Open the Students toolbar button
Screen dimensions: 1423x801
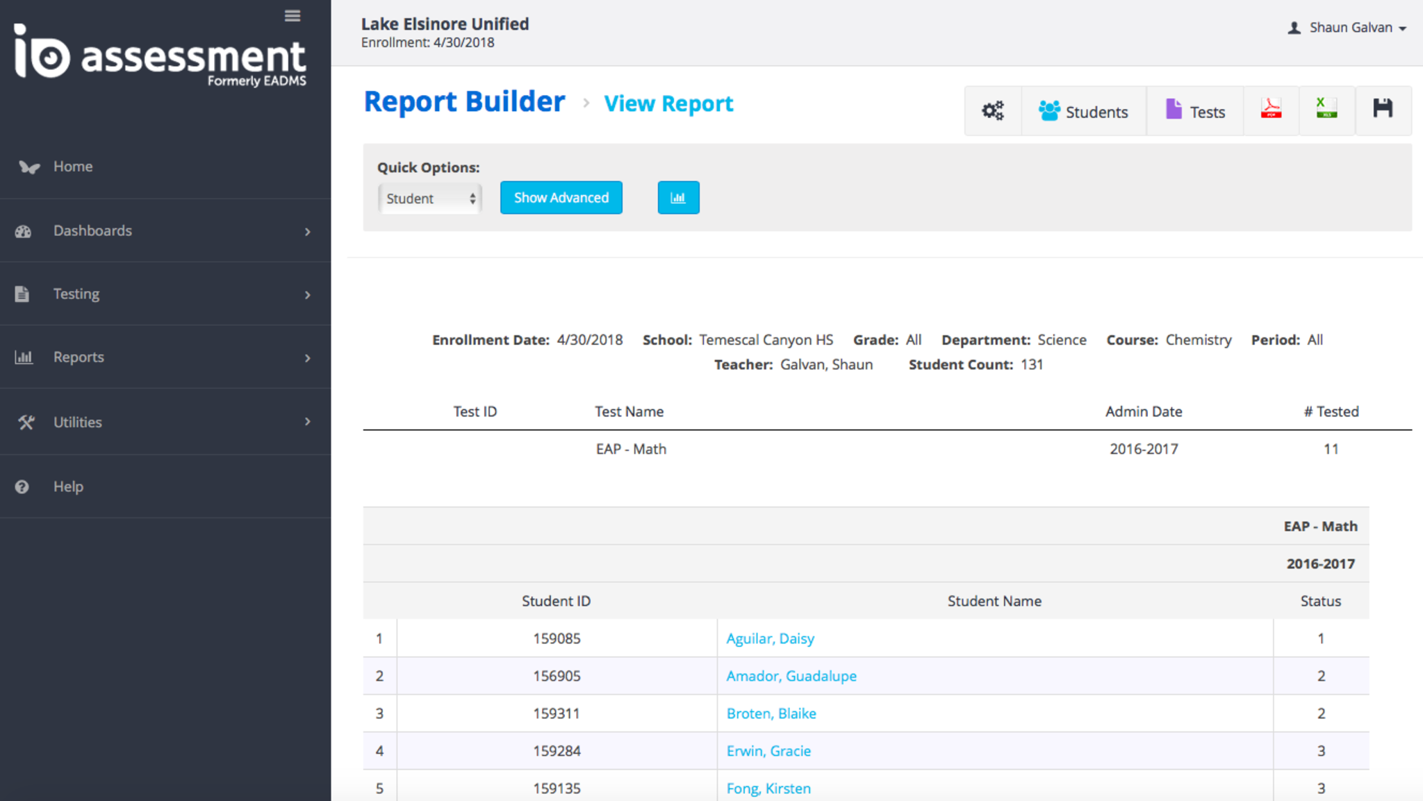point(1083,112)
